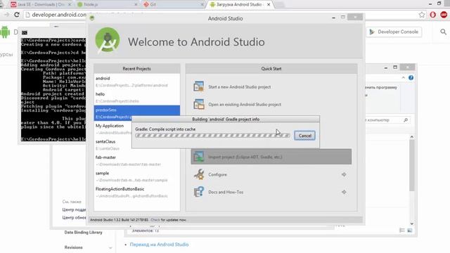Open recent project fab-master

pos(137,161)
